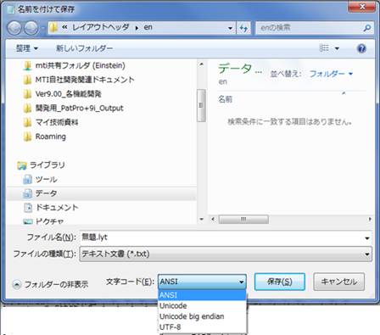Click folder icon of 開発用_PatPro+9i_Output
The height and width of the screenshot is (335, 380).
pyautogui.click(x=27, y=108)
